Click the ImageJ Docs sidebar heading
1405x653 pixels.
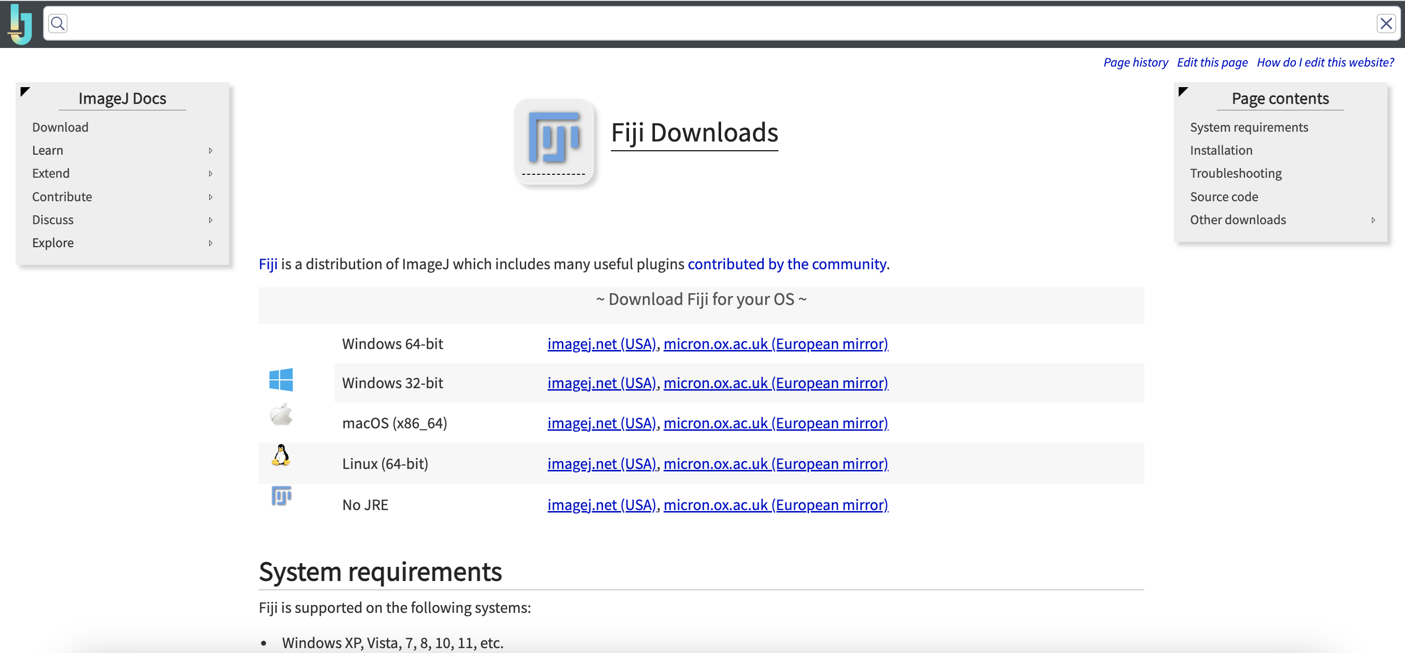coord(122,98)
